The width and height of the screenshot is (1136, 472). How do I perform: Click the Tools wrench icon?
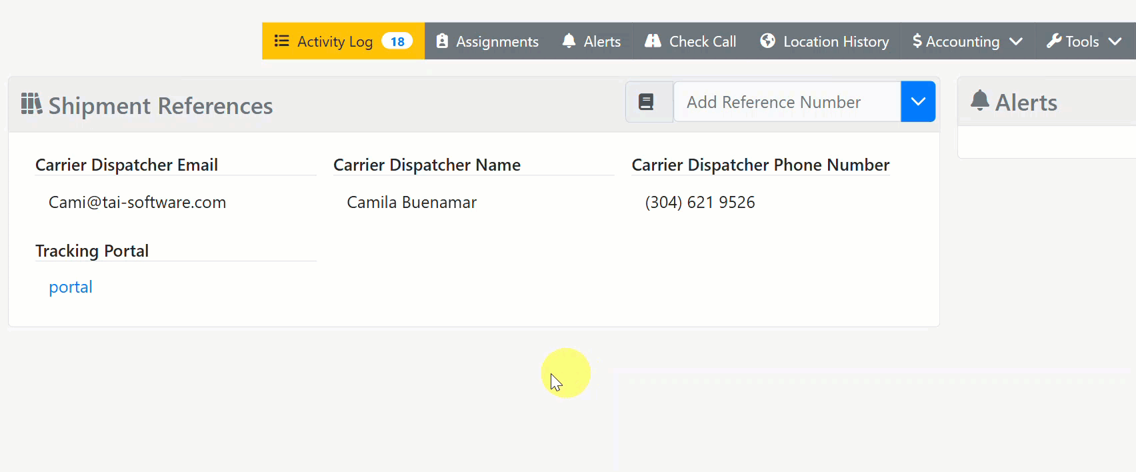coord(1054,41)
